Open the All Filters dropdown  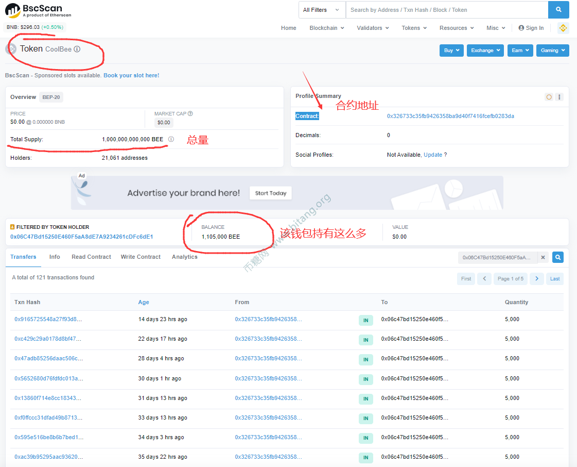click(321, 10)
